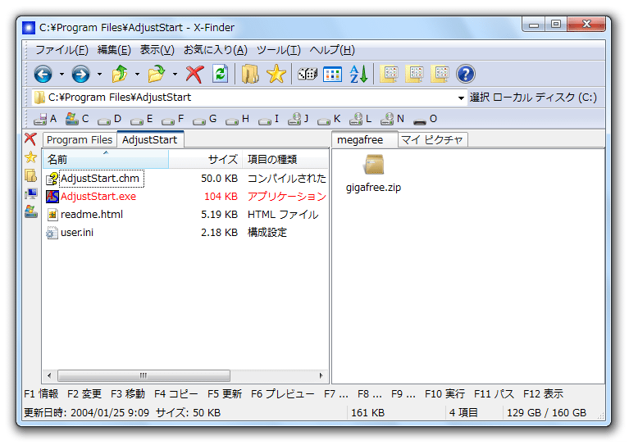Select gigafree.zip in the right pane

click(373, 174)
